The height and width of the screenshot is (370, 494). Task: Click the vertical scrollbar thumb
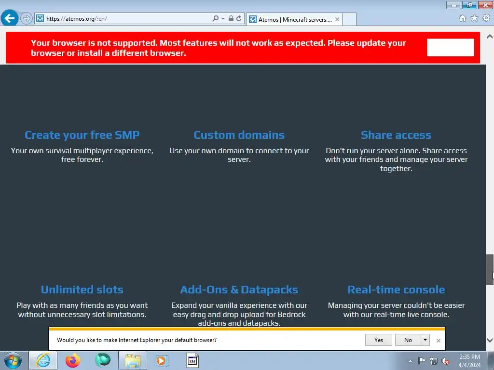click(490, 269)
